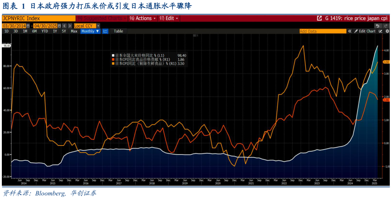Viewport: 392px width, 199px height.
Task: Open the start date calendar picker icon
Action: (28, 26)
